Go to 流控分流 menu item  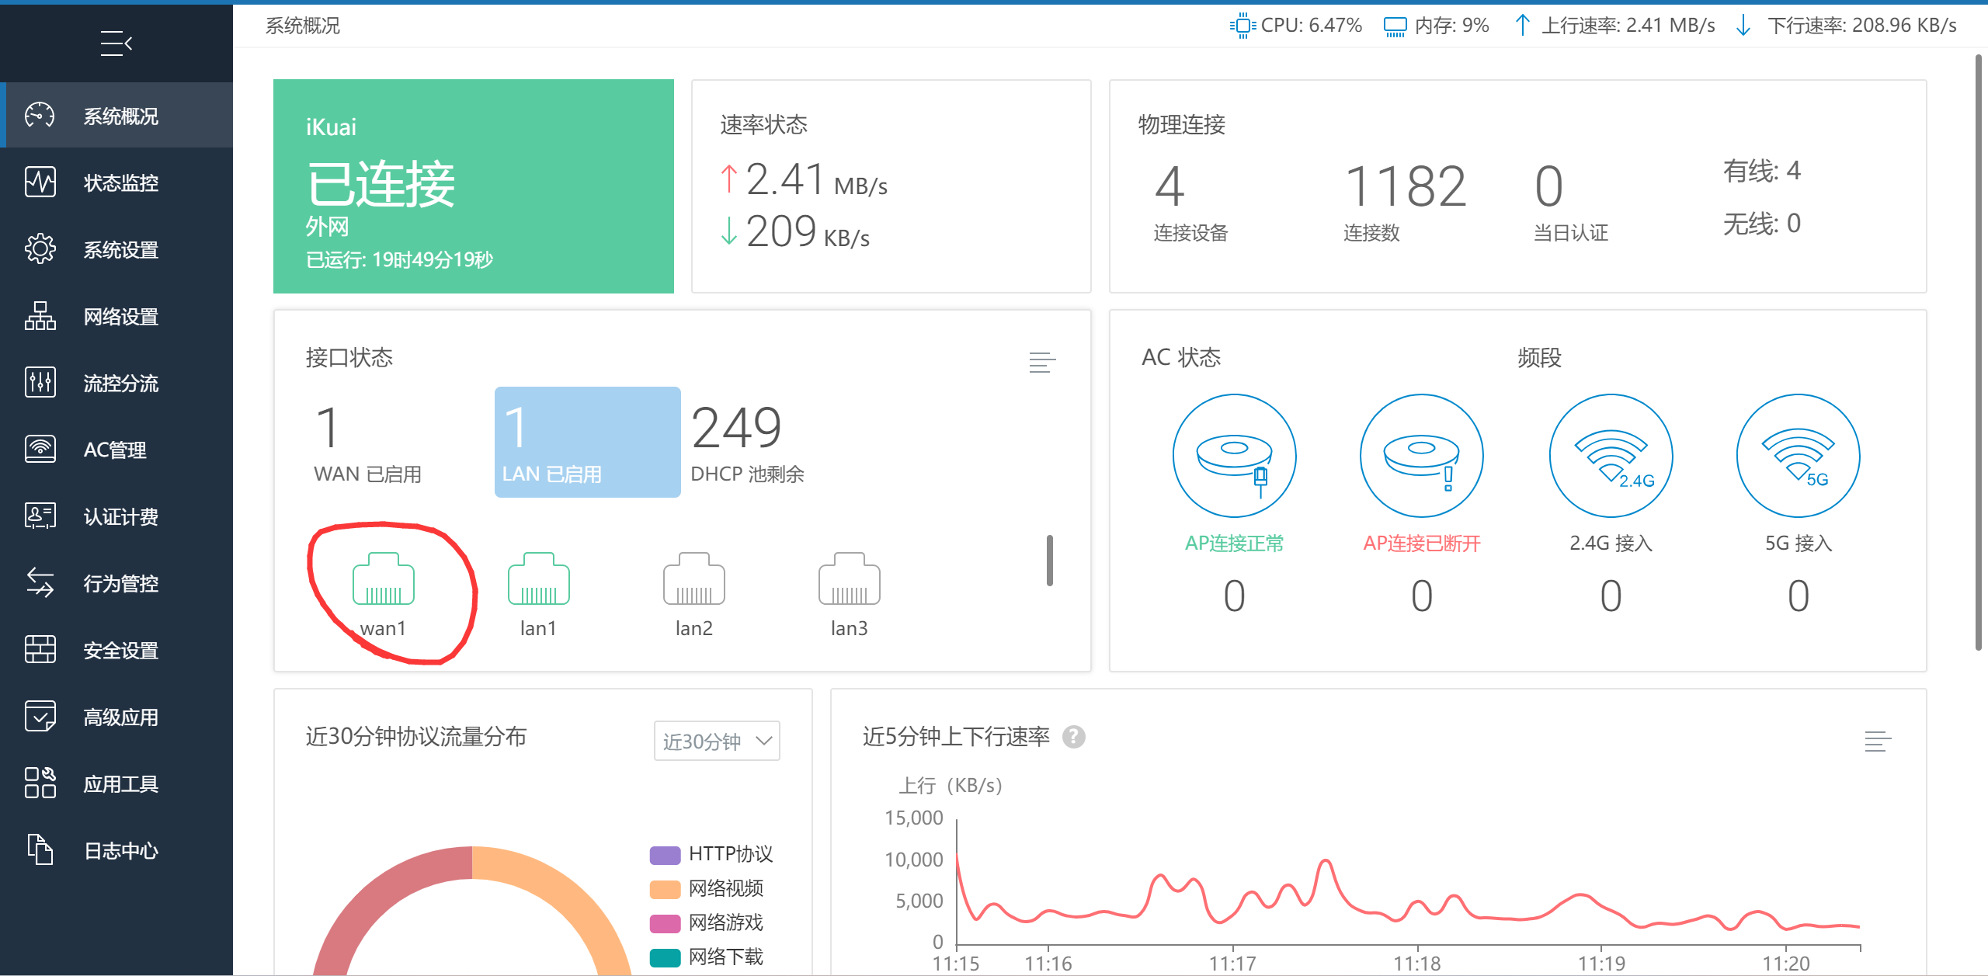coord(120,384)
